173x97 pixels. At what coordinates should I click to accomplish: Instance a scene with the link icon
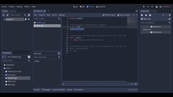[x=7, y=15]
